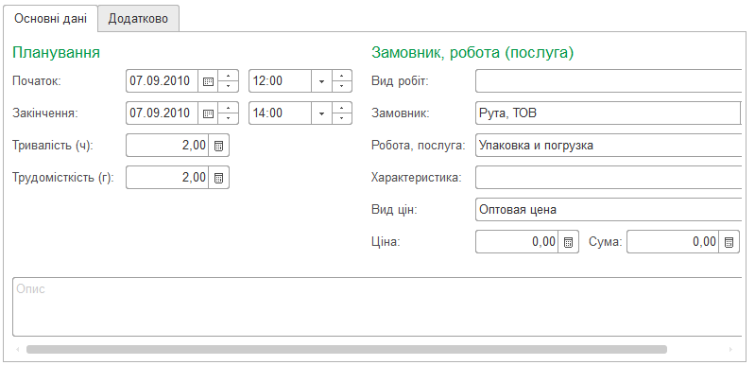
Task: Click the Закінчення: label
Action: pyautogui.click(x=44, y=113)
